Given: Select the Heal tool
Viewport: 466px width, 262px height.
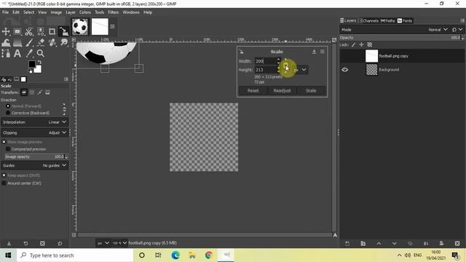Looking at the screenshot, I should click(52, 43).
